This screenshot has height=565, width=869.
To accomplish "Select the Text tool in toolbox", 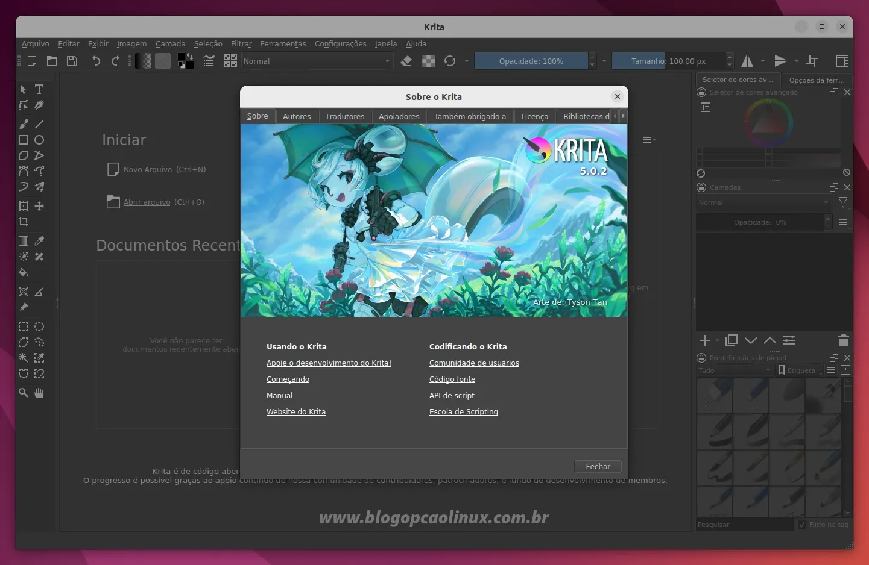I will (39, 89).
